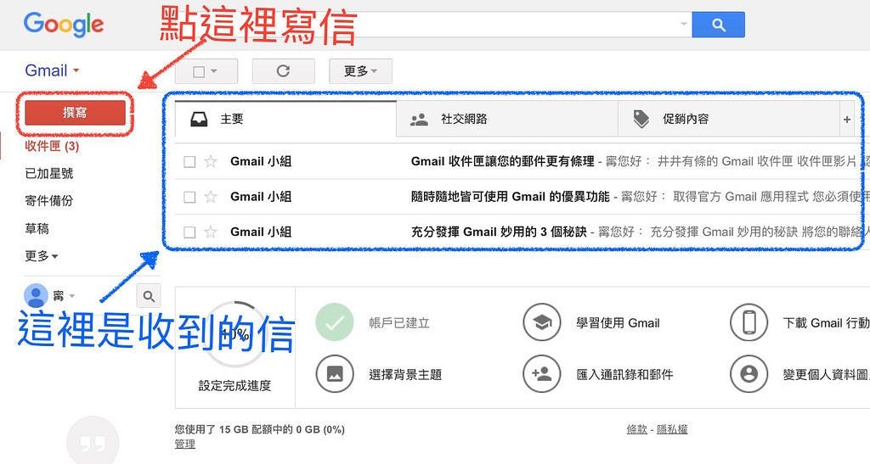This screenshot has width=870, height=464.
Task: Click the blue search magnifier button
Action: (718, 25)
